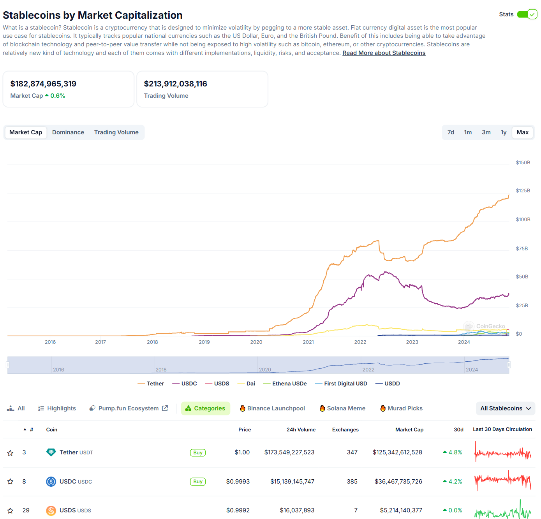This screenshot has width=541, height=519.
Task: Favorite Tether with the star icon
Action: tap(11, 453)
